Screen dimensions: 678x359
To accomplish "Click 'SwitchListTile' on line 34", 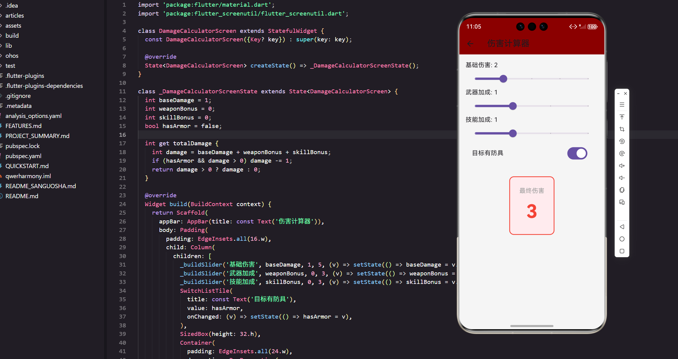I will coord(205,291).
